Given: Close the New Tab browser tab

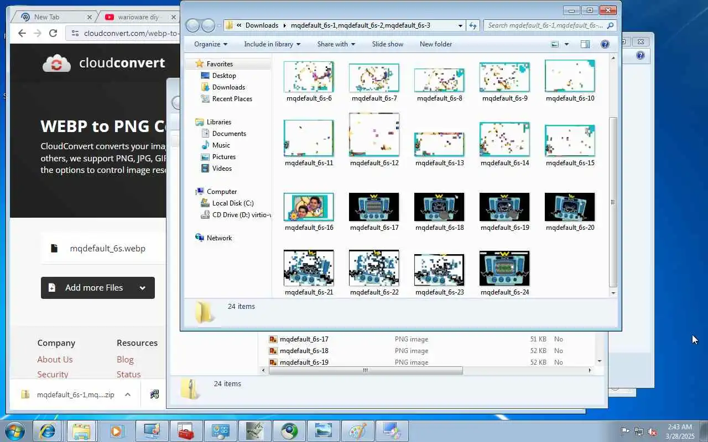Looking at the screenshot, I should tap(90, 17).
